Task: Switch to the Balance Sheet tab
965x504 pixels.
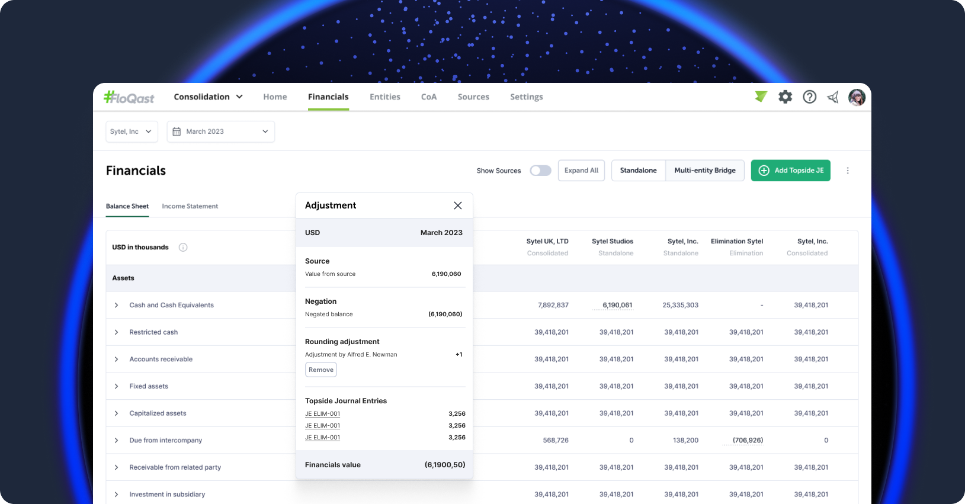Action: point(127,206)
